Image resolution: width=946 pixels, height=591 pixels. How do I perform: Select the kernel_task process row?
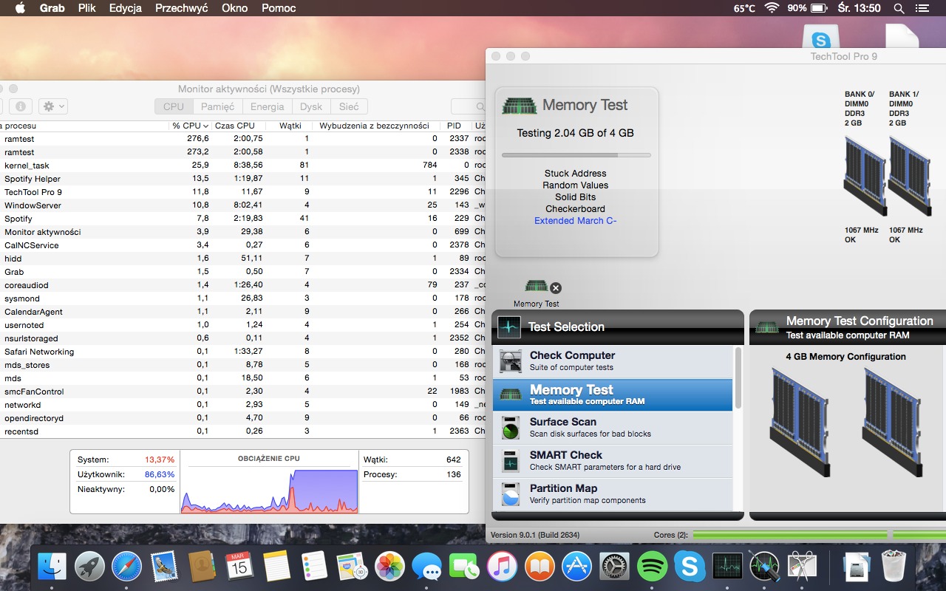point(242,165)
